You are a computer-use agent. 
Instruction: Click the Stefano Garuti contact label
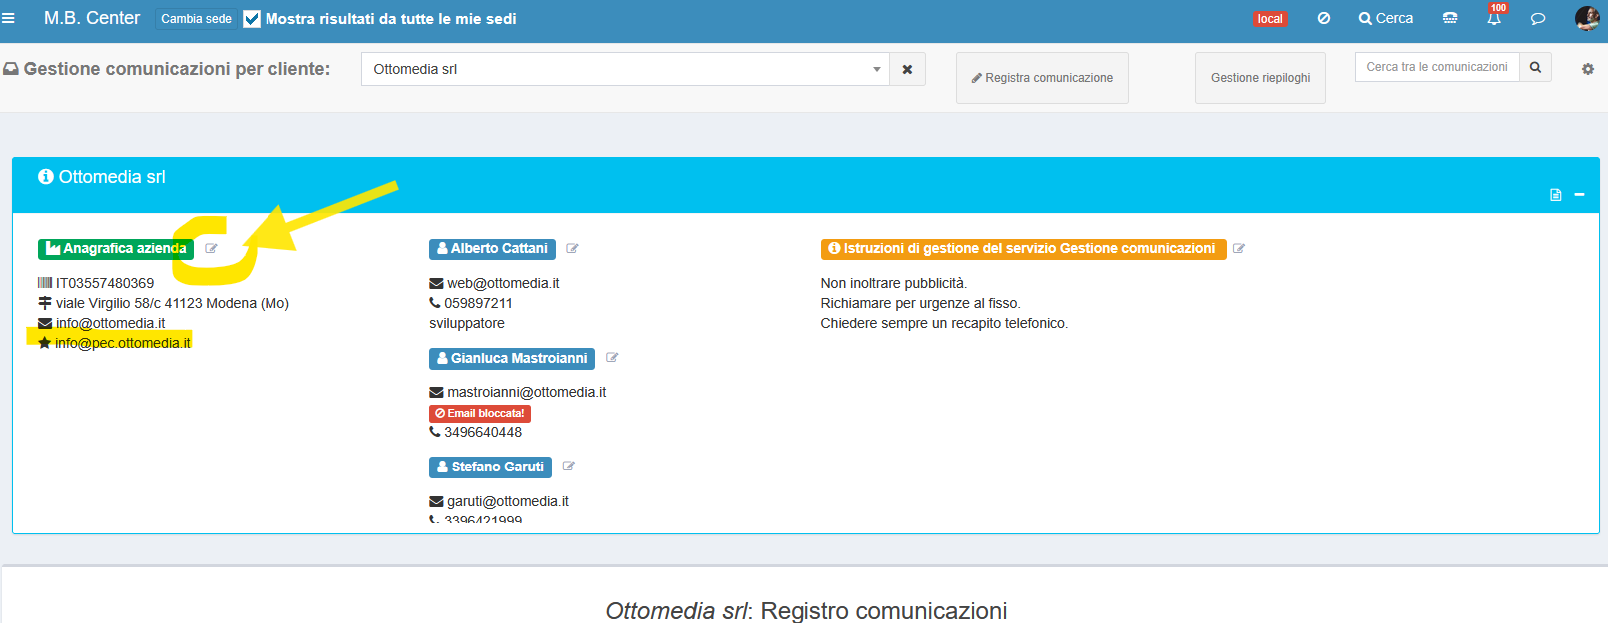tap(490, 467)
